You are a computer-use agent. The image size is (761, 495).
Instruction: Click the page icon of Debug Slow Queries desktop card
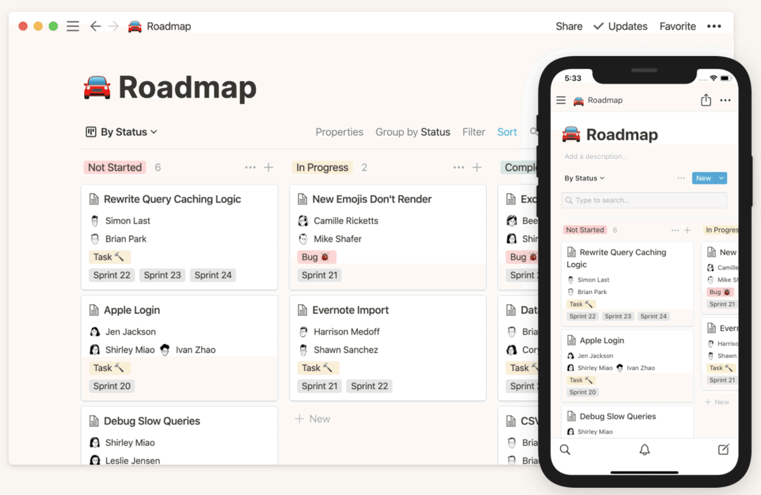coord(94,421)
